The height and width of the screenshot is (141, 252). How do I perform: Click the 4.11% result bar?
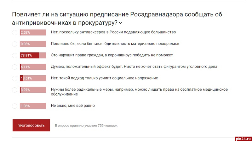point(33,67)
